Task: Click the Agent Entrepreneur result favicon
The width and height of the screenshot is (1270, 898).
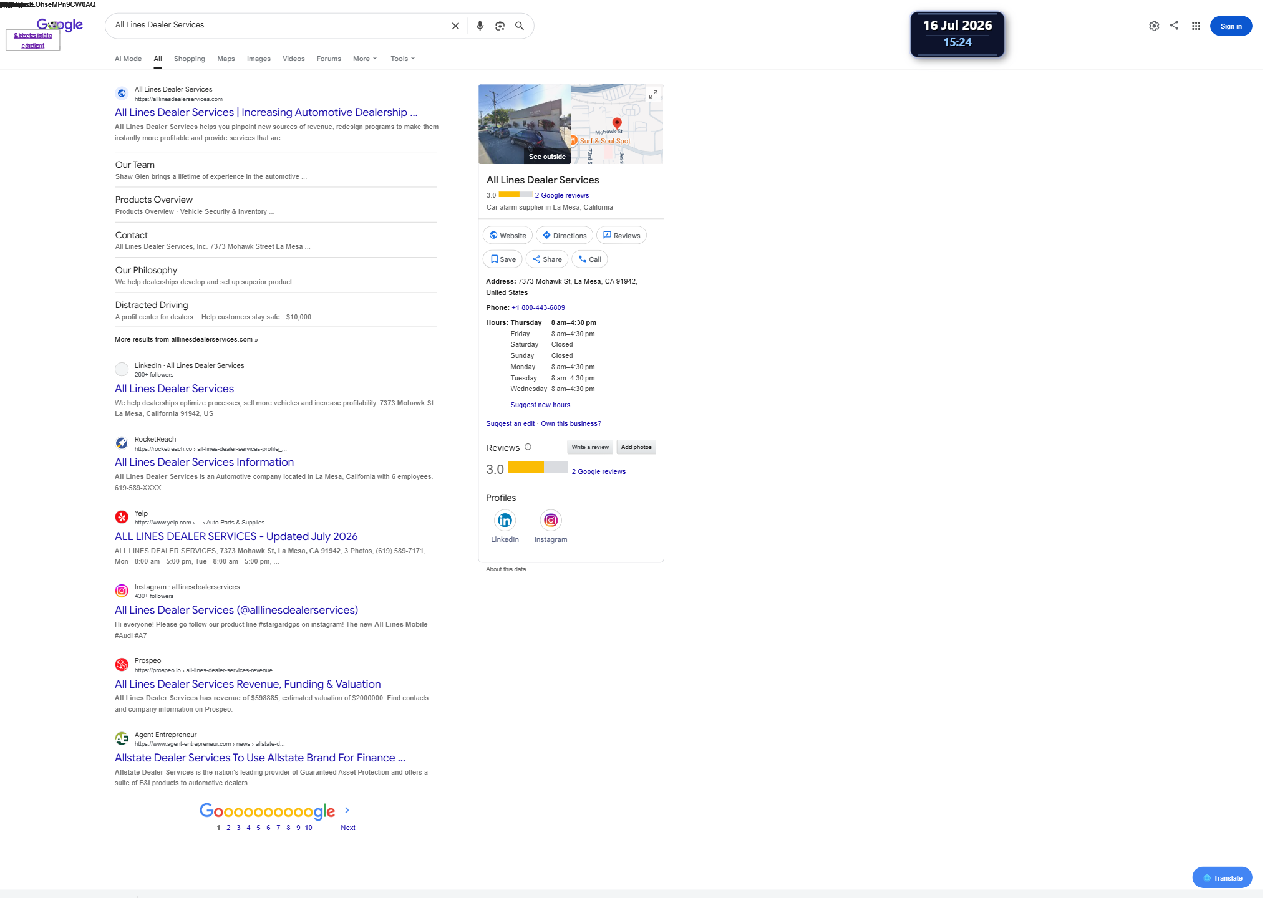Action: click(122, 738)
